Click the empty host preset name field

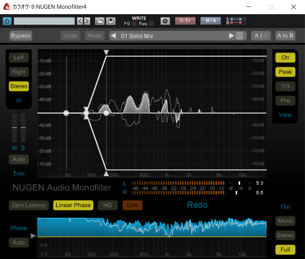pos(44,21)
